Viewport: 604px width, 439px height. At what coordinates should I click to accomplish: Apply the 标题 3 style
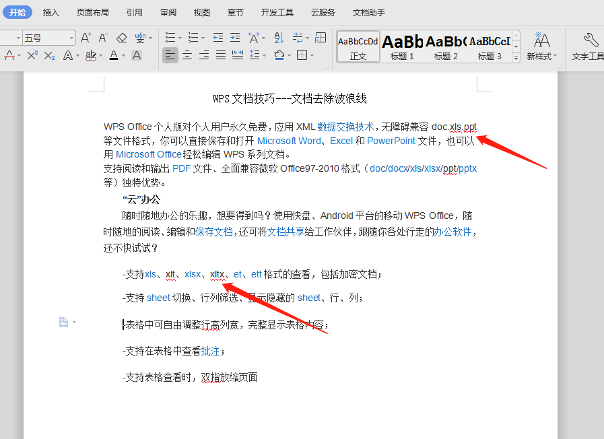point(490,46)
